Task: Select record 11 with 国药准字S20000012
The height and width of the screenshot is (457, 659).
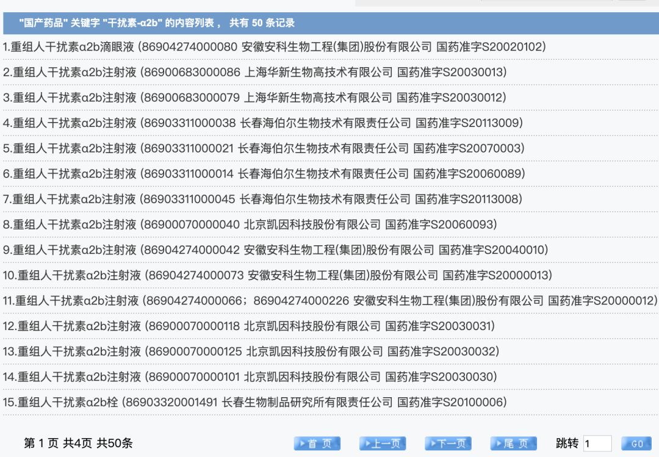Action: point(330,301)
